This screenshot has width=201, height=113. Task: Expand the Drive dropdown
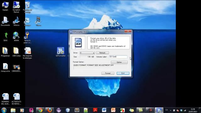coord(87,53)
